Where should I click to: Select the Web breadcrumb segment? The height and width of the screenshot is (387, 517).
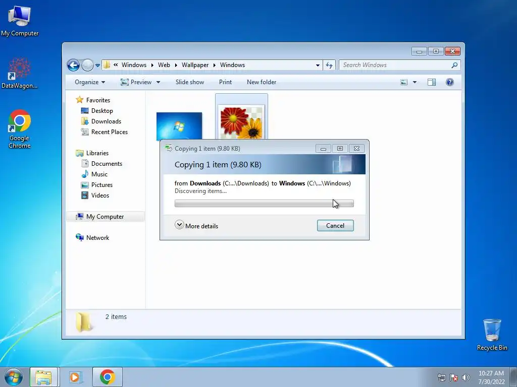tap(164, 65)
